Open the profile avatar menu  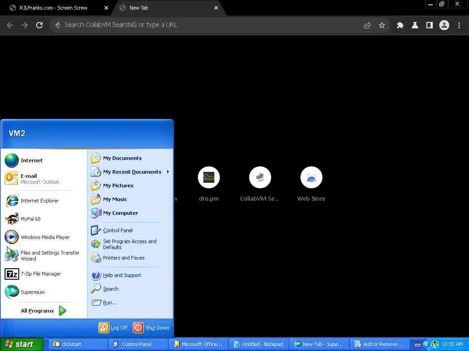pos(444,26)
